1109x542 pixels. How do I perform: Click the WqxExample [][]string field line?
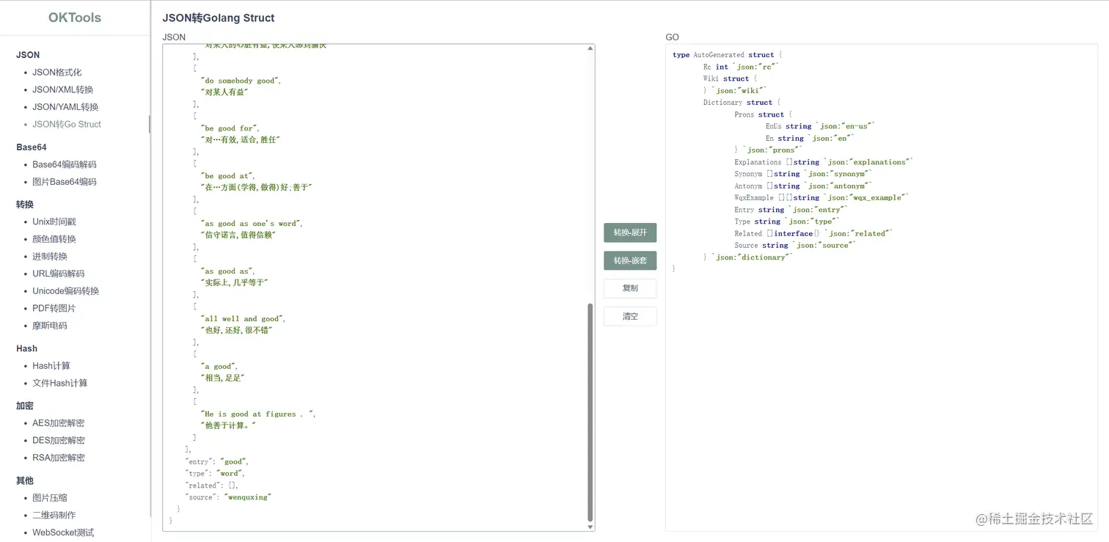(x=822, y=198)
